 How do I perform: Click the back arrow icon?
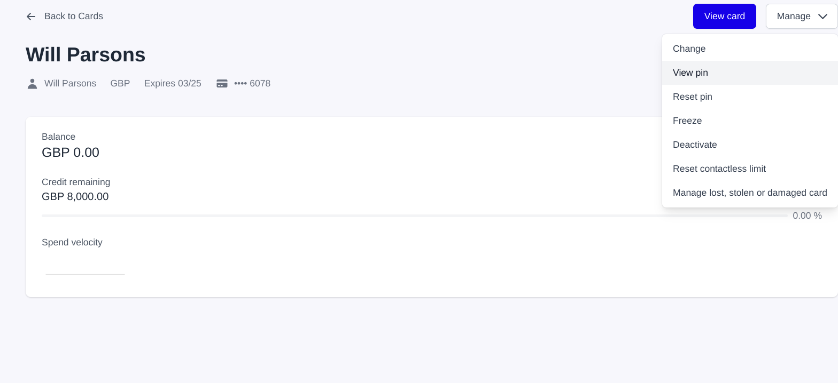[31, 17]
